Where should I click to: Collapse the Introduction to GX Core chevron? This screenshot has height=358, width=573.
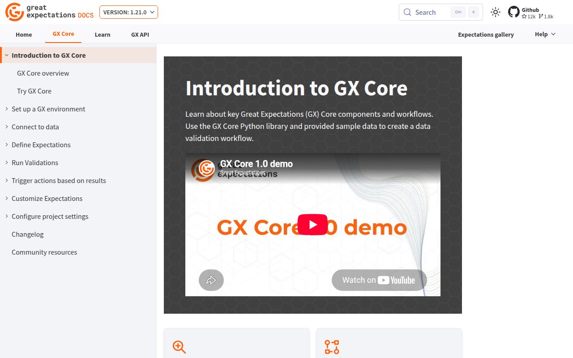click(6, 55)
